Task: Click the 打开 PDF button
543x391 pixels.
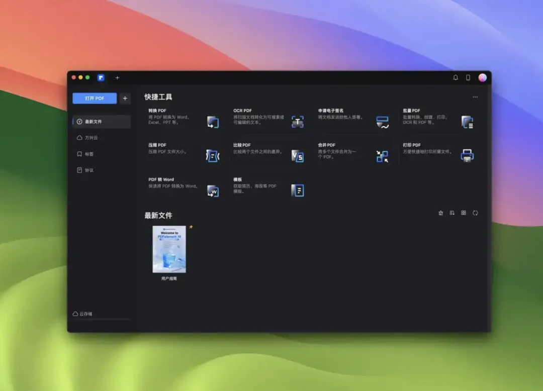Action: pos(95,99)
